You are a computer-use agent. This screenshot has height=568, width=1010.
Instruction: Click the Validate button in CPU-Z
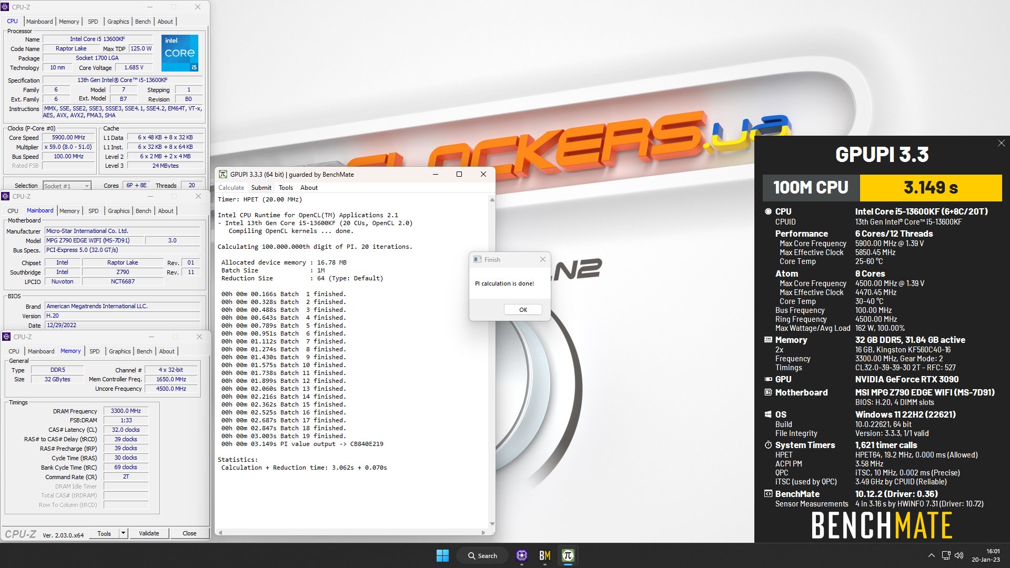149,533
